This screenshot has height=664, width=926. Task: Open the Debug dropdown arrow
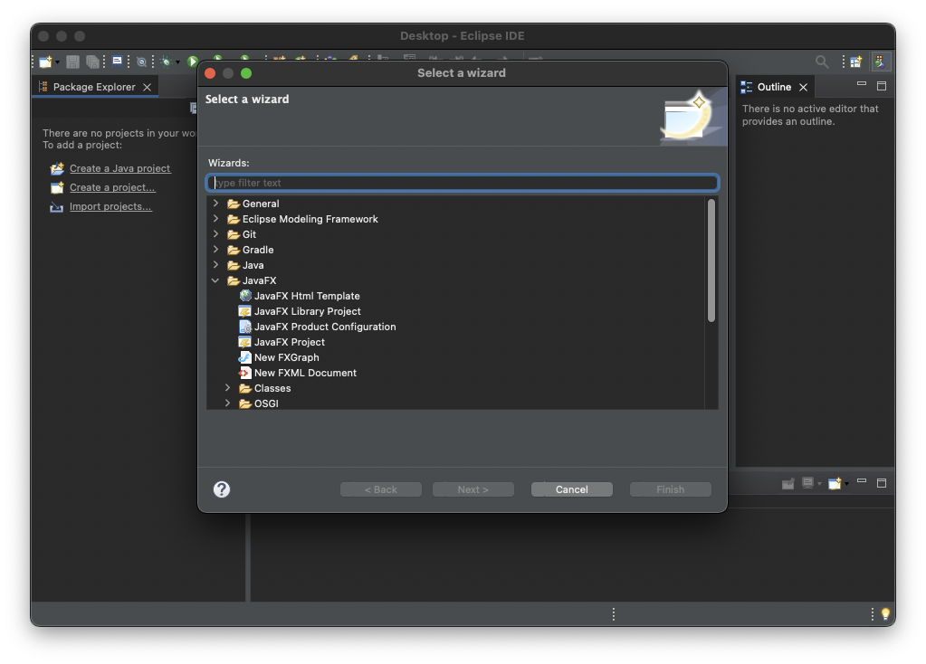coord(177,62)
